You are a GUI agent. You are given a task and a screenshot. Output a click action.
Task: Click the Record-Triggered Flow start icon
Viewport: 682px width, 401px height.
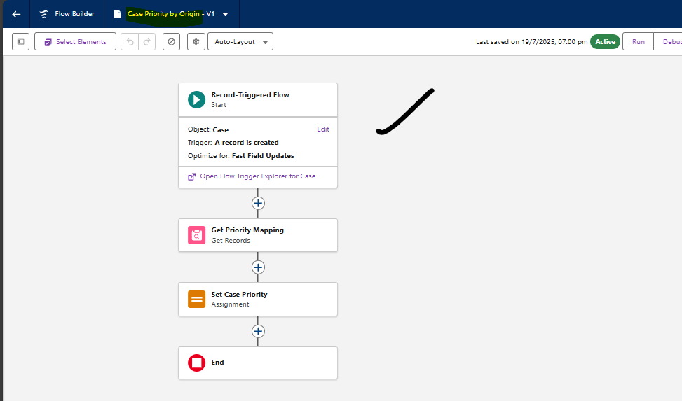click(x=196, y=100)
